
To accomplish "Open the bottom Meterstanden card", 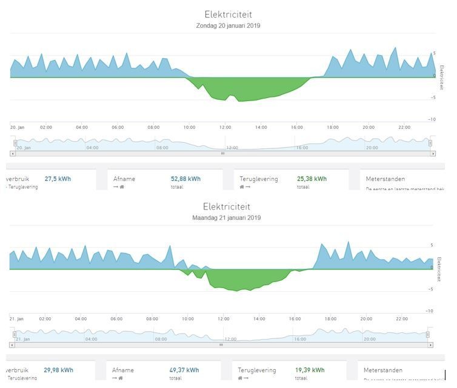I will [401, 370].
